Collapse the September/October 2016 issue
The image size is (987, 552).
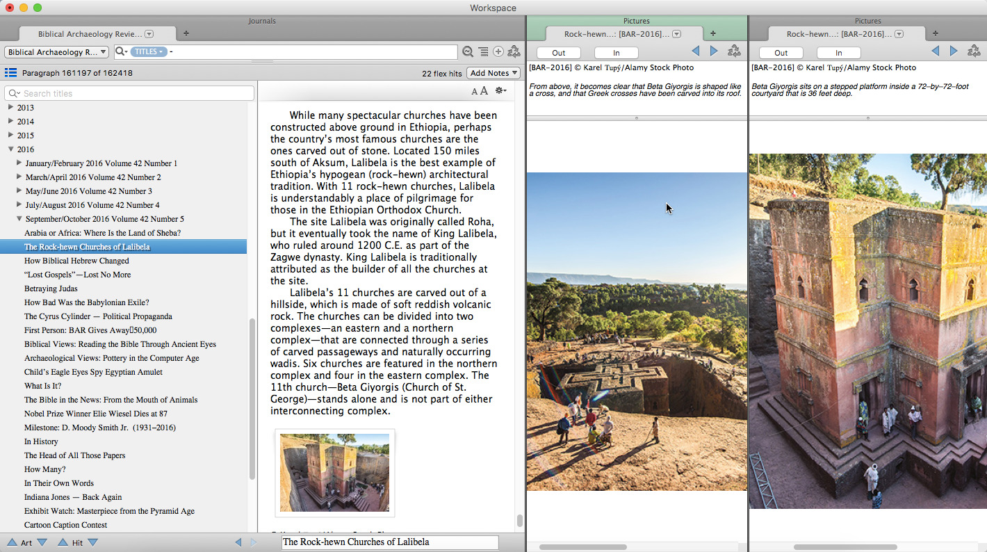pyautogui.click(x=19, y=218)
